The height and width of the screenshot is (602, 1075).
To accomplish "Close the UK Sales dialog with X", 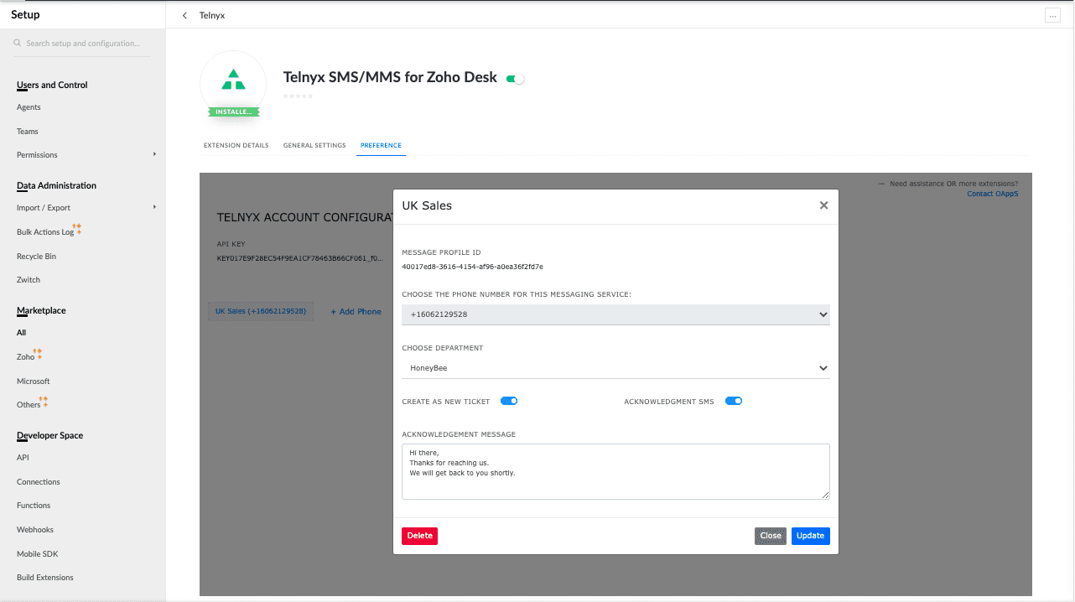I will [x=823, y=205].
